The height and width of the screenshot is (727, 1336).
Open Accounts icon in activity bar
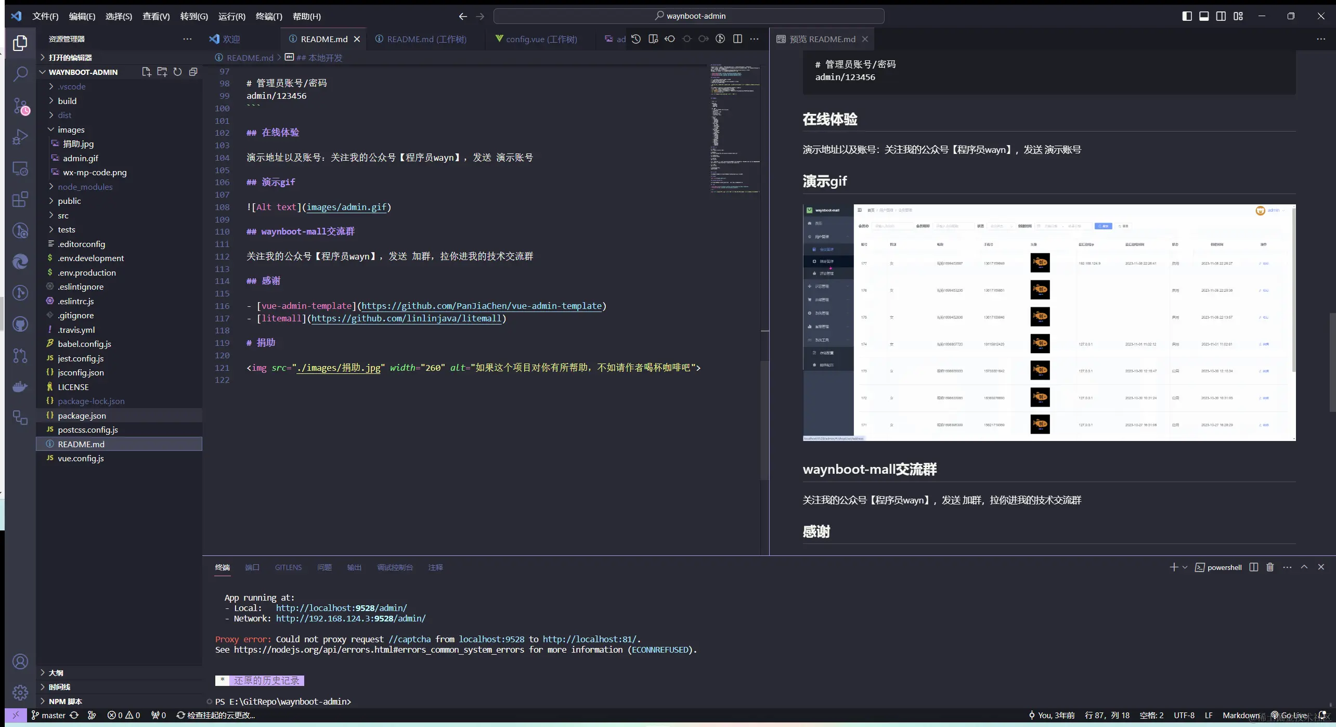pos(20,661)
